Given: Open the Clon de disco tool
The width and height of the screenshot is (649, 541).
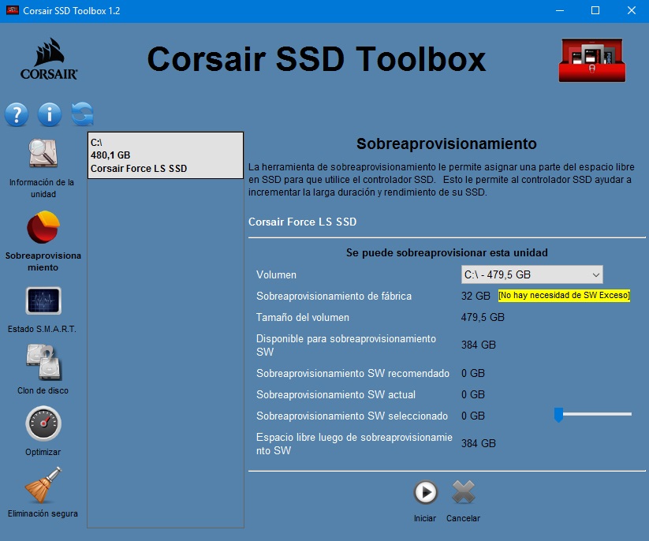Looking at the screenshot, I should point(43,363).
